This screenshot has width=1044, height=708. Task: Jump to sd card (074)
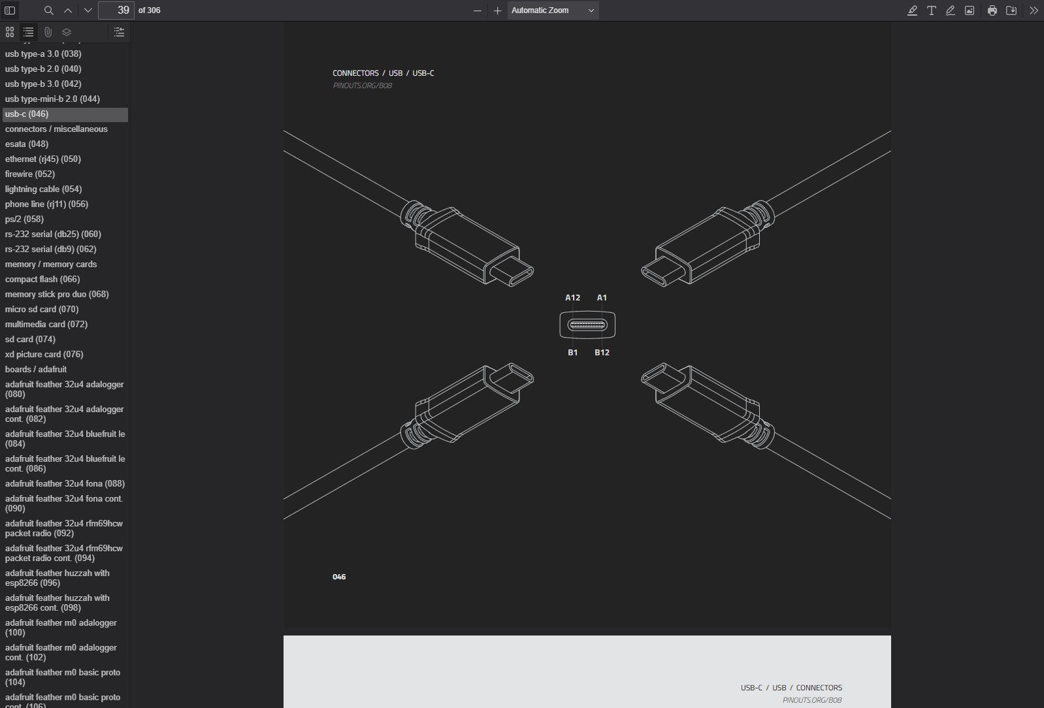(30, 340)
